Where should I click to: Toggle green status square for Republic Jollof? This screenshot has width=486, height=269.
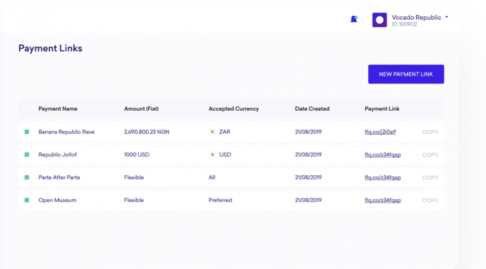tap(27, 154)
